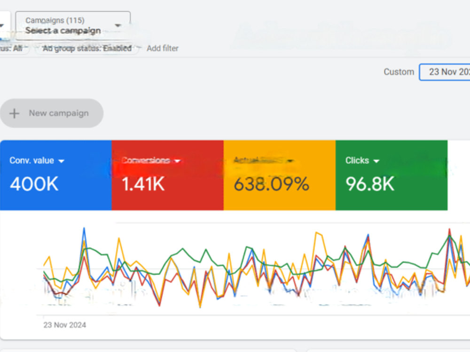Click the 400K value
The width and height of the screenshot is (470, 352).
tap(34, 184)
